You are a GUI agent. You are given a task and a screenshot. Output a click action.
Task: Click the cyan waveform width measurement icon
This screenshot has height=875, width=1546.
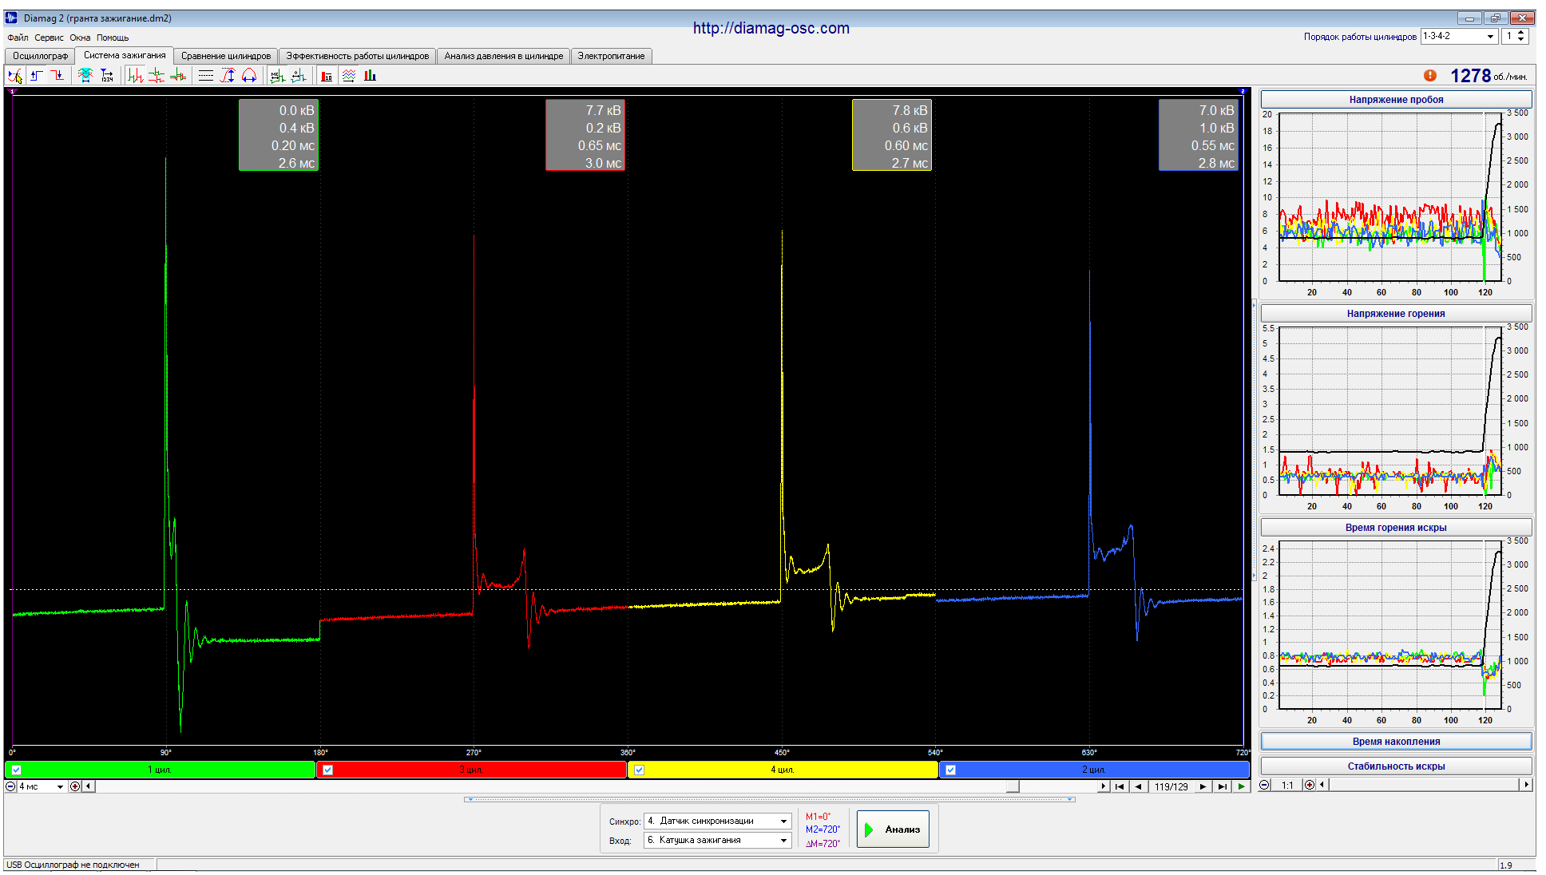coord(85,76)
